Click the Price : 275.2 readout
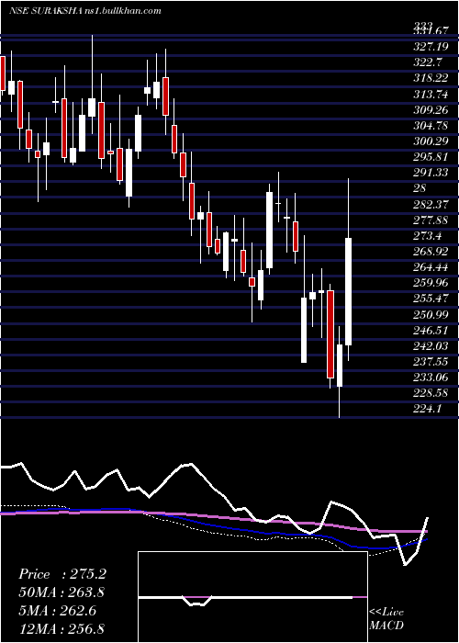 (62, 574)
